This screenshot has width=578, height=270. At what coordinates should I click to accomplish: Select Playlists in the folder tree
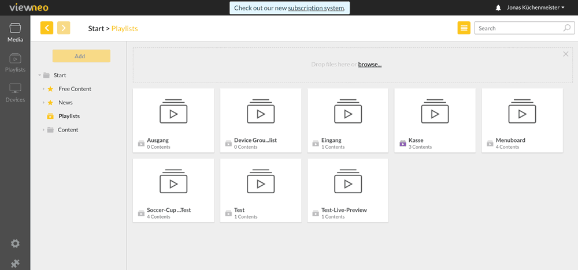69,116
